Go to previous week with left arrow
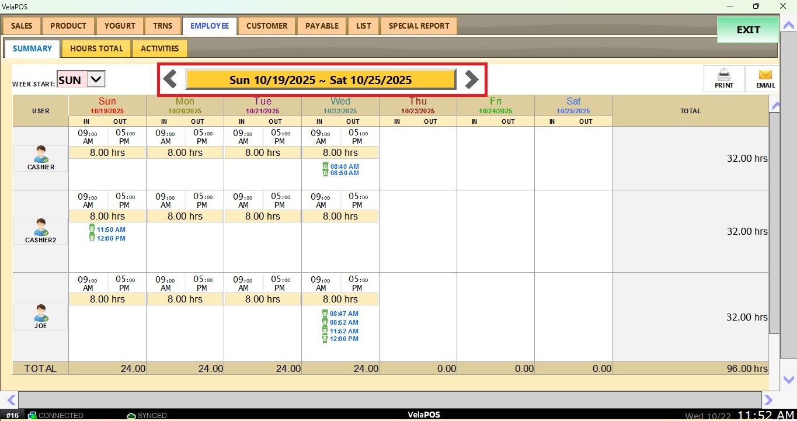This screenshot has height=421, width=797. [x=170, y=79]
